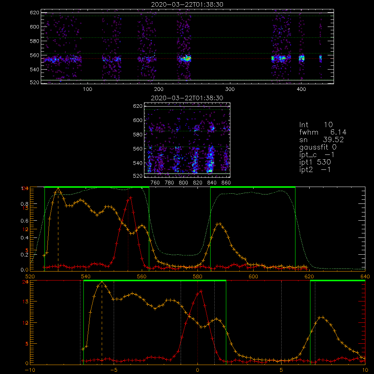Click y-axis label 560 of top spectrogram
The image size is (374, 374).
(34, 55)
